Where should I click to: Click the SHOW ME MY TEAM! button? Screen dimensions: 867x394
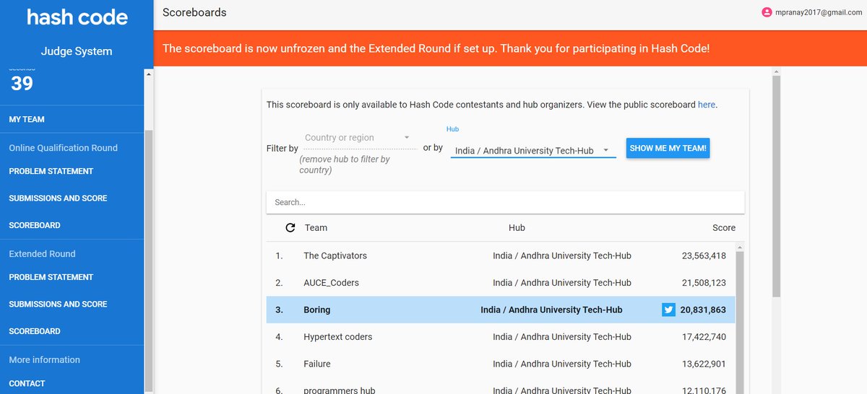click(x=668, y=148)
